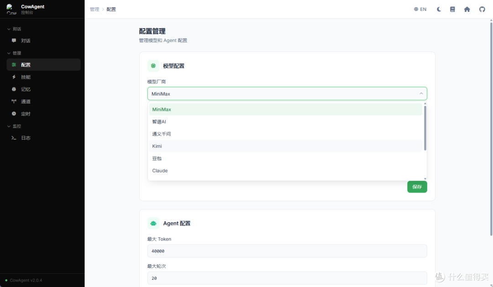
Task: Click the robot icon beside Agent 配置
Action: [x=153, y=223]
